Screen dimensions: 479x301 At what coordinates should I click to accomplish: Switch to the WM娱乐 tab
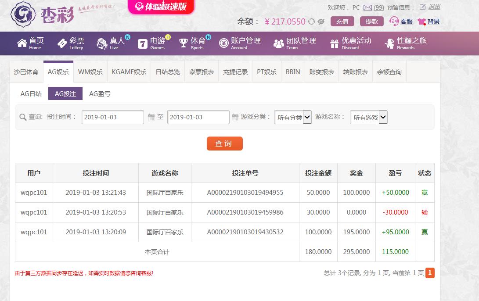(x=90, y=72)
